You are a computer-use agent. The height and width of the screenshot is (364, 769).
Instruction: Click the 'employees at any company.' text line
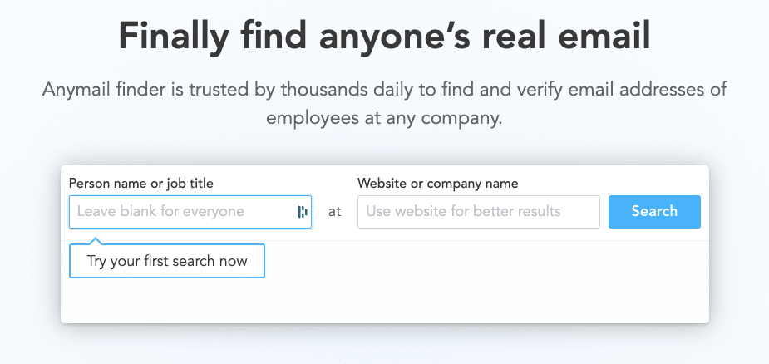pos(384,119)
